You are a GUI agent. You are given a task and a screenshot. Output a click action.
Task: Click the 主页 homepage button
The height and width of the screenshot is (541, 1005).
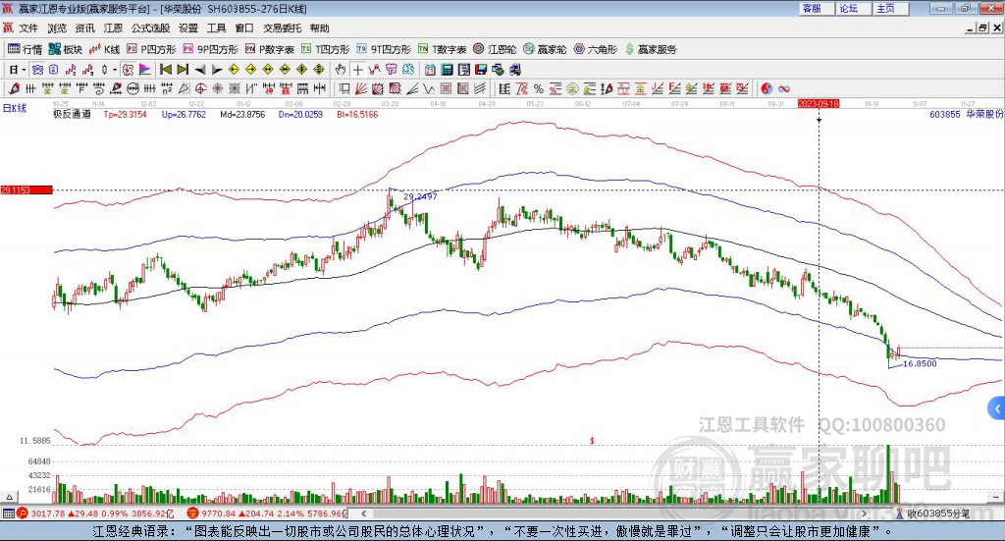[x=890, y=8]
